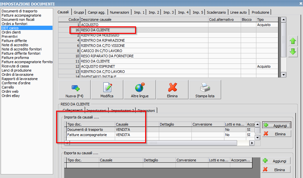The height and width of the screenshot is (178, 303).
Task: Click Elimina in Importa da causali
Action: tap(277, 134)
